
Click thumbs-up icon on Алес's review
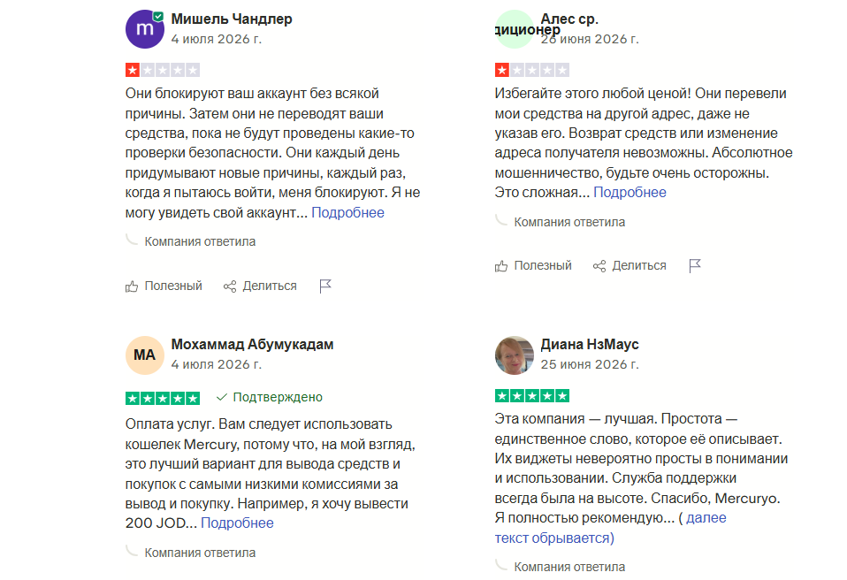[x=500, y=266]
